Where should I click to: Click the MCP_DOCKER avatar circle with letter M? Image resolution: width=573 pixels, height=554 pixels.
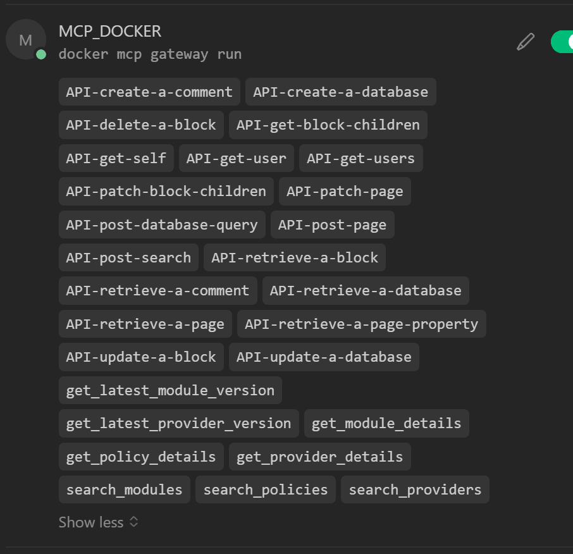26,40
